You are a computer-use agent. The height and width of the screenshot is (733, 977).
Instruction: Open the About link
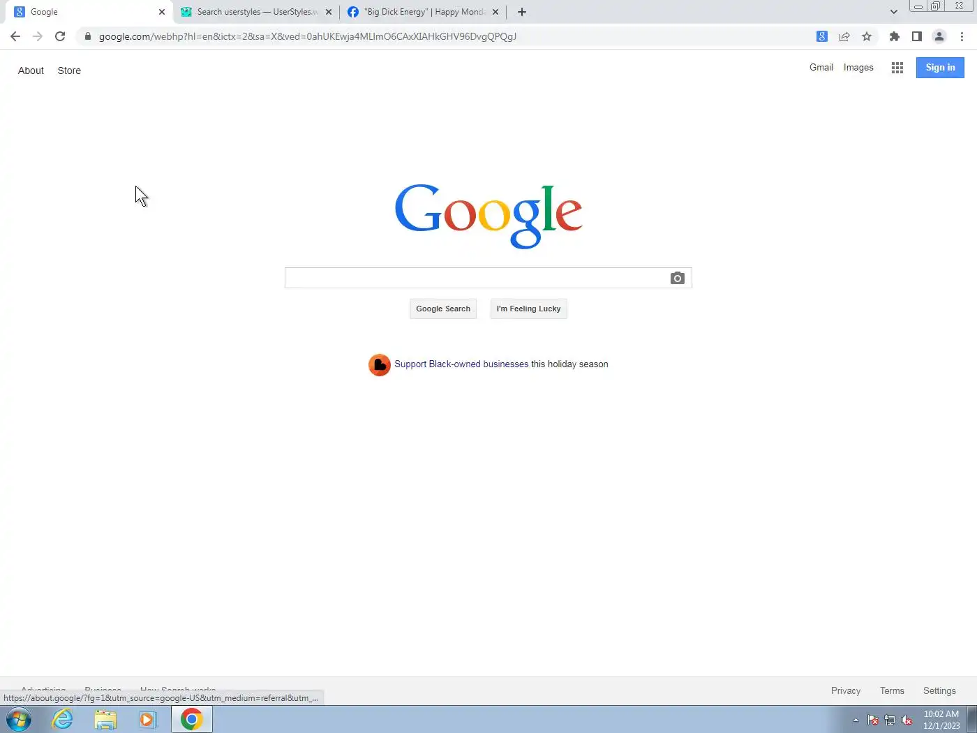tap(31, 71)
